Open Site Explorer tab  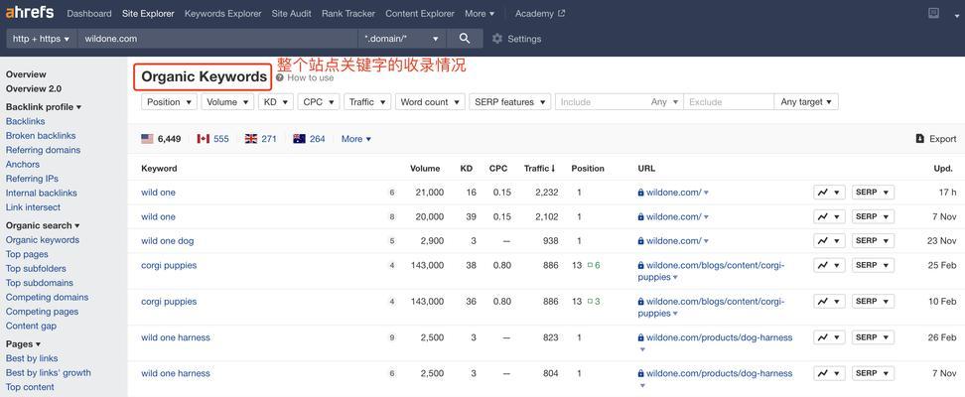(x=148, y=13)
